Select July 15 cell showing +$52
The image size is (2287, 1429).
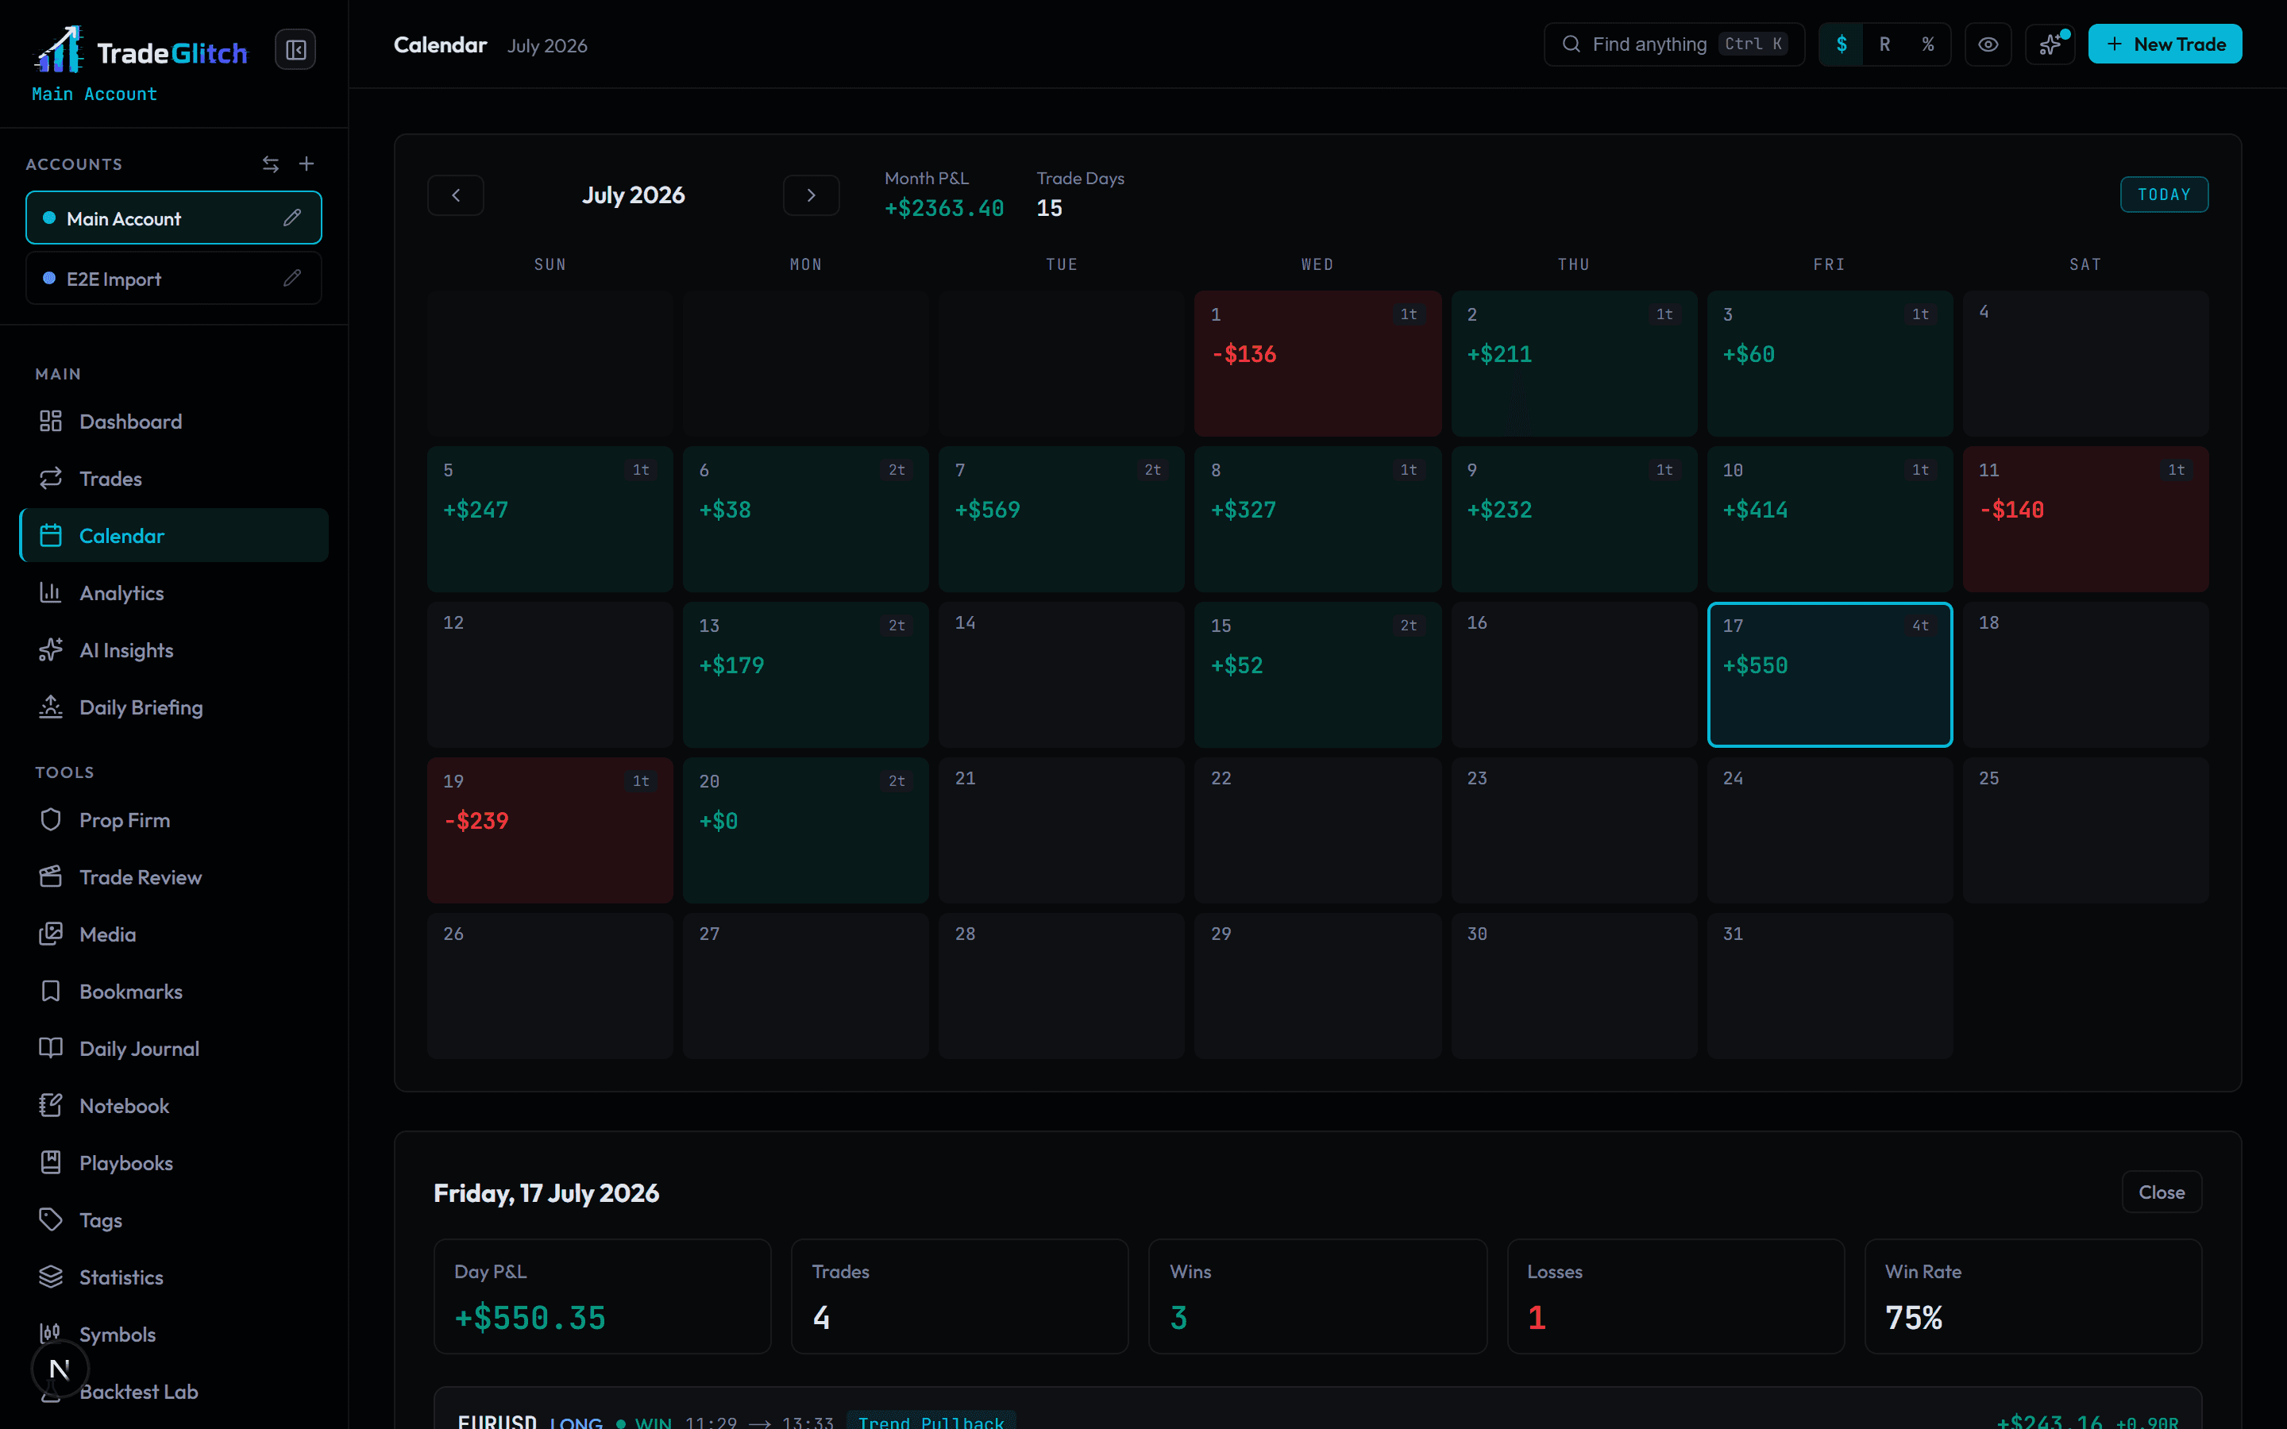pyautogui.click(x=1317, y=675)
